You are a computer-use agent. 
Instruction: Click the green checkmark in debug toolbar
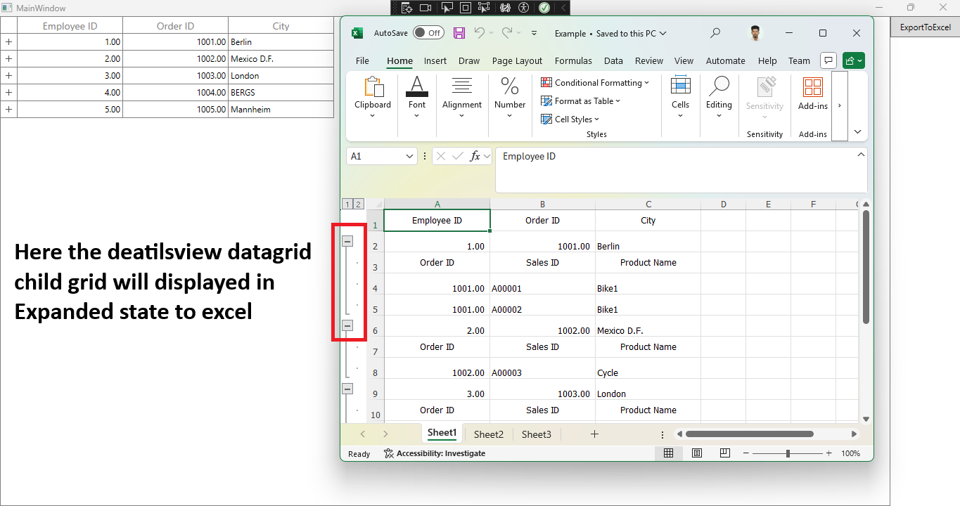click(544, 8)
